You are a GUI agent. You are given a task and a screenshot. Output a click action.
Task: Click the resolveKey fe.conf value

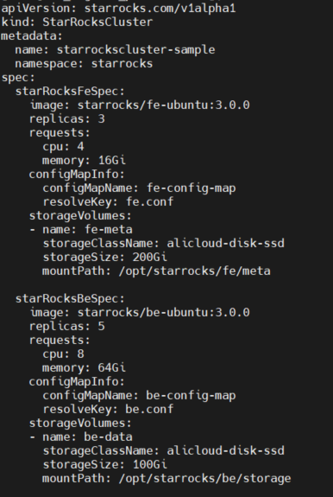(149, 202)
